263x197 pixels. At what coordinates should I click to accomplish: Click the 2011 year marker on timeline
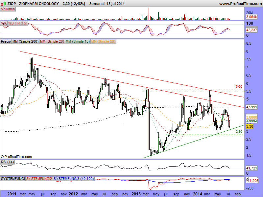(12, 194)
